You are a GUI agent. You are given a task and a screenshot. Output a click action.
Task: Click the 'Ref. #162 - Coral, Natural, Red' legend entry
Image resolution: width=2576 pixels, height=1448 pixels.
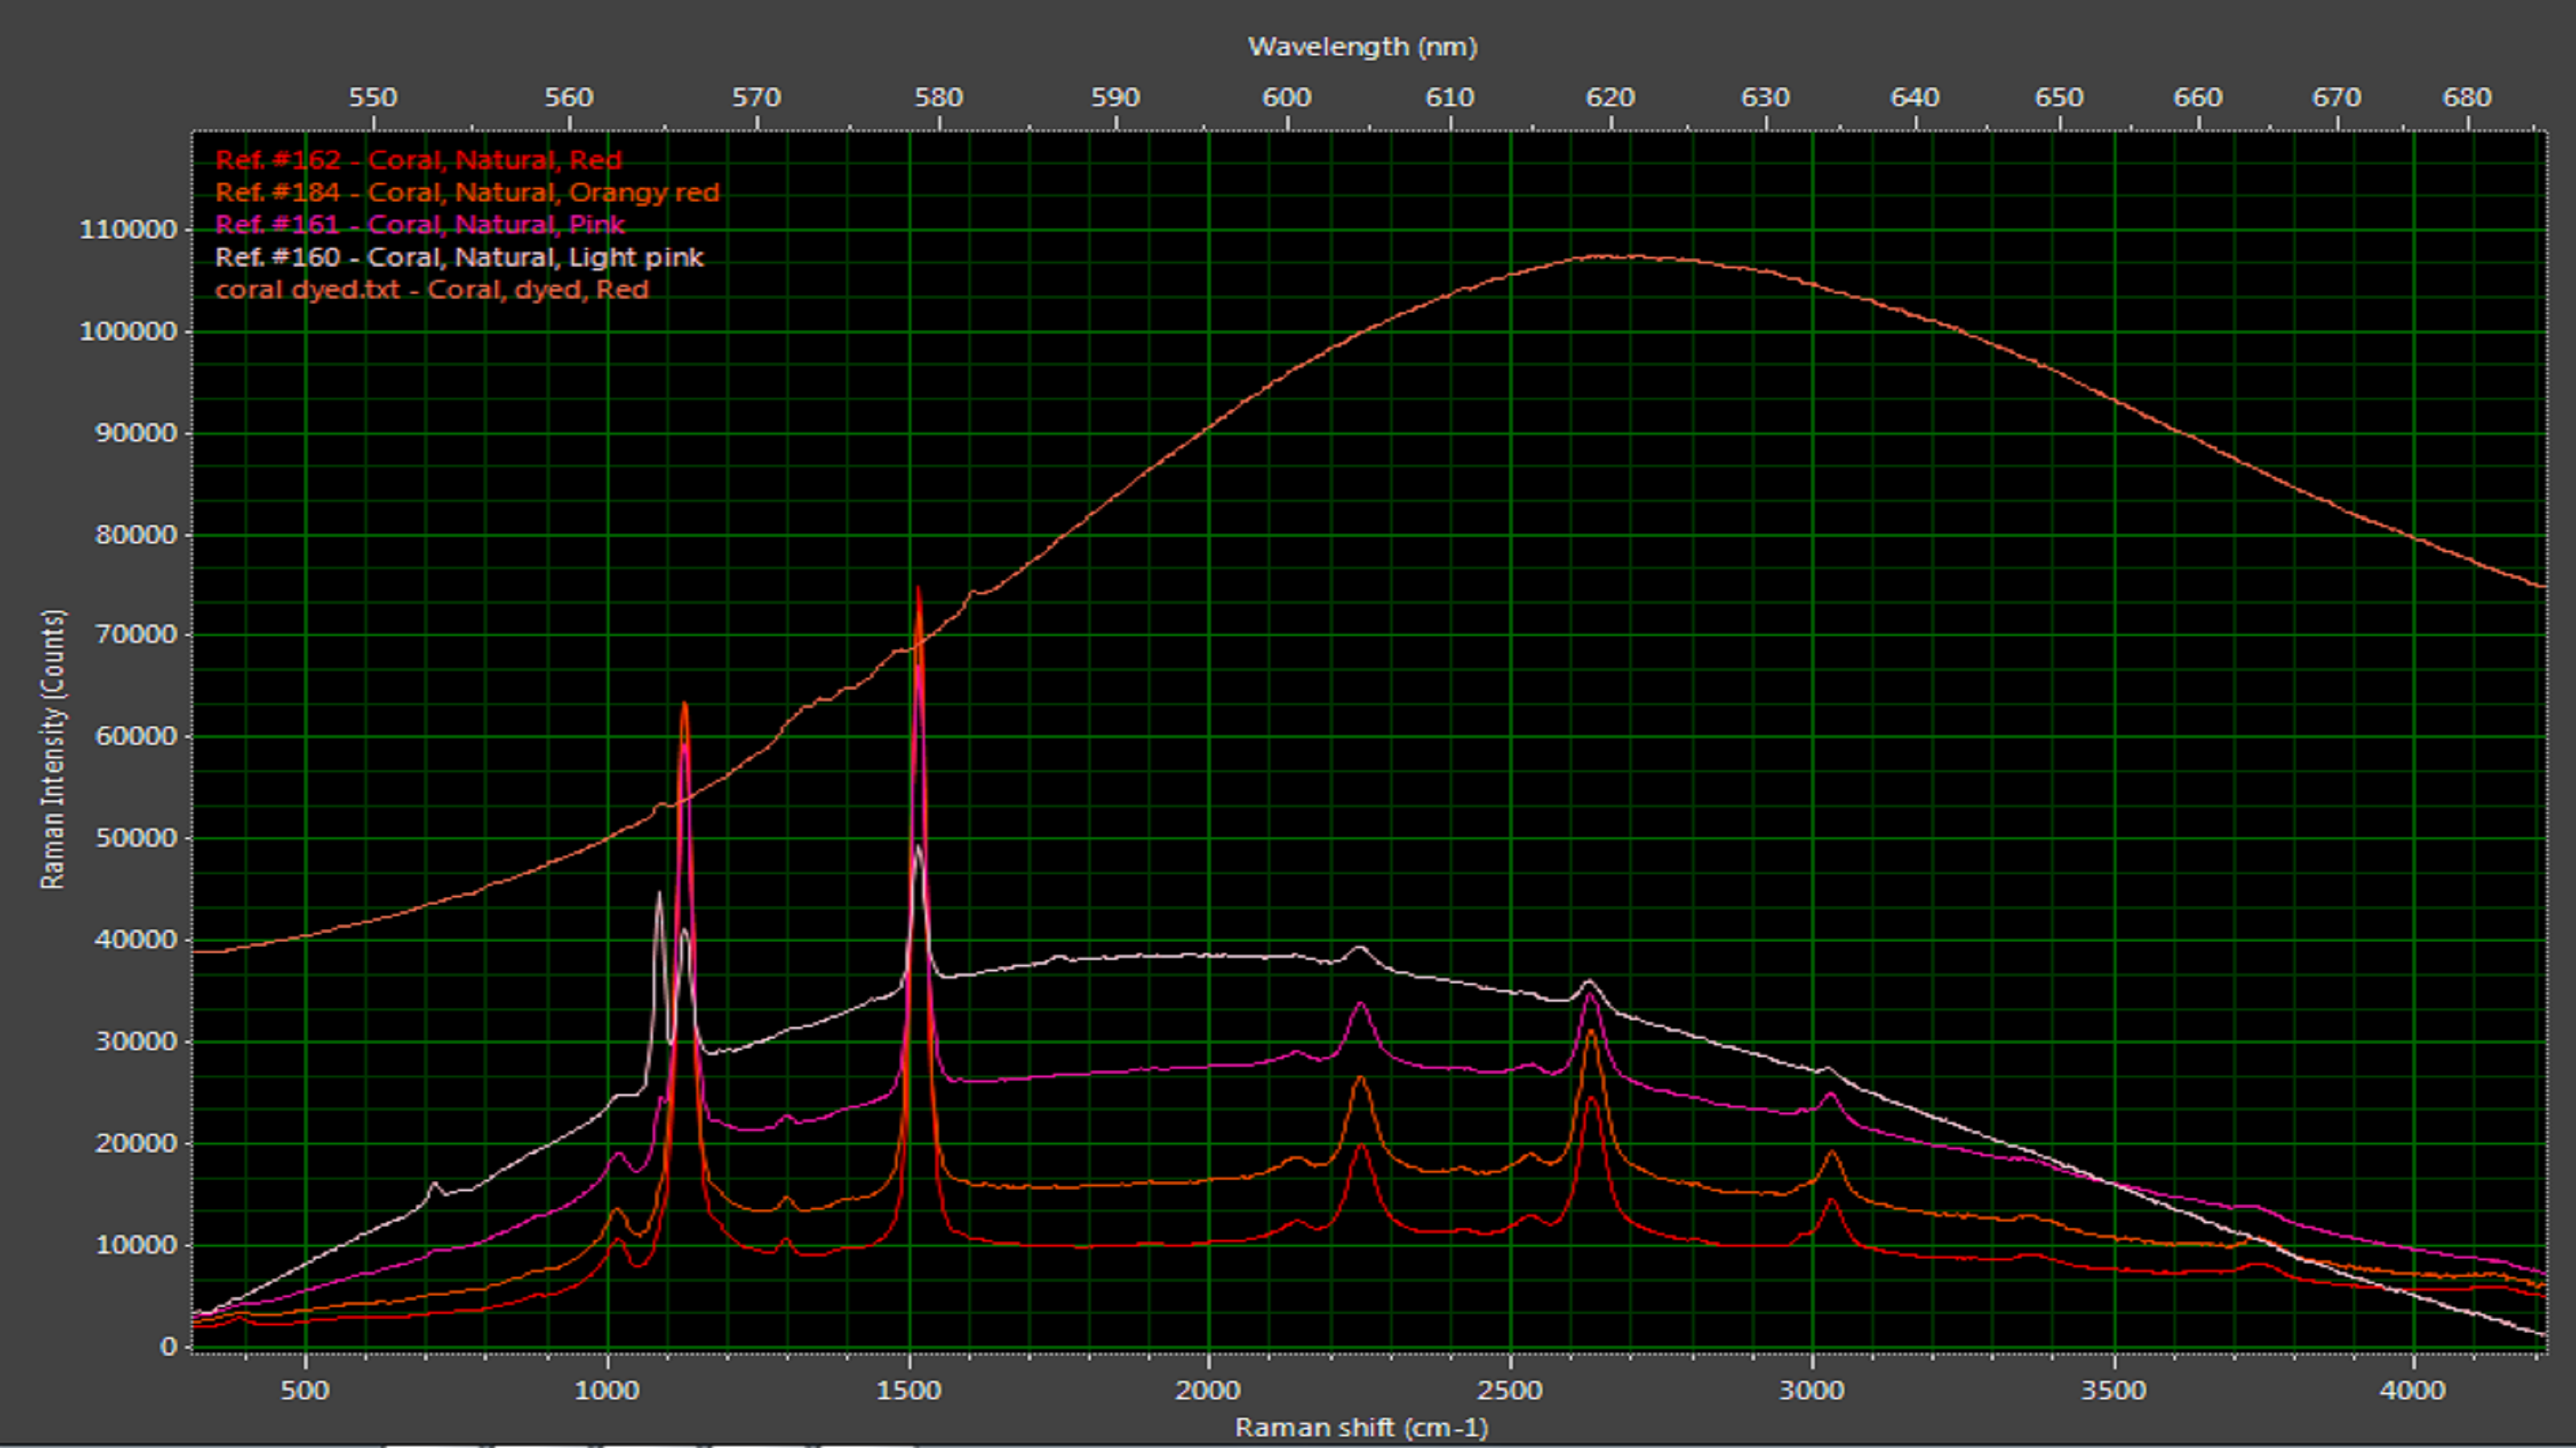point(418,160)
